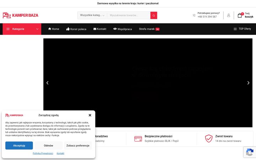Click Szybkie płatności BLIK / PayU text

(x=161, y=141)
